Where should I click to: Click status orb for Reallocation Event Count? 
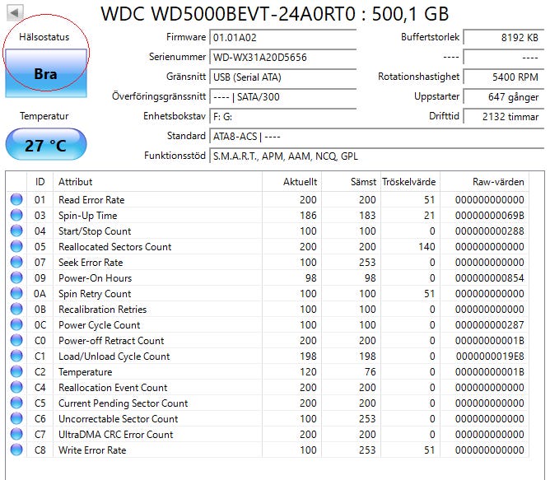[x=16, y=387]
